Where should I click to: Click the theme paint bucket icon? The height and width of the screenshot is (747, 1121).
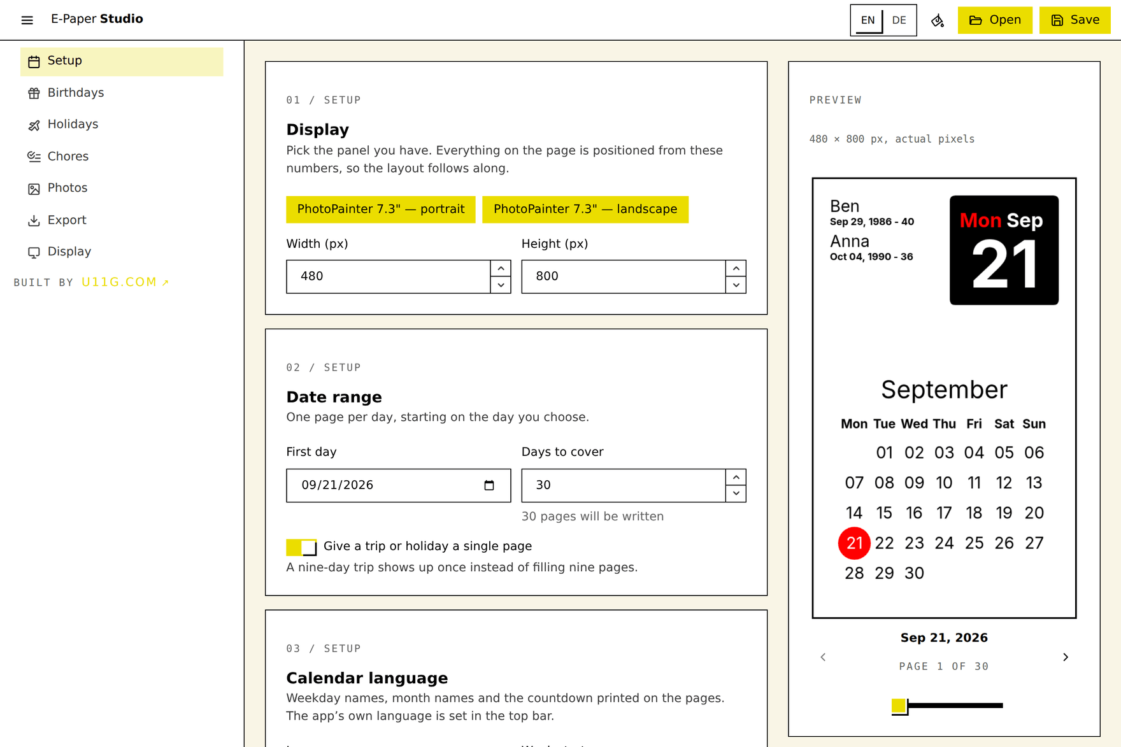(938, 20)
